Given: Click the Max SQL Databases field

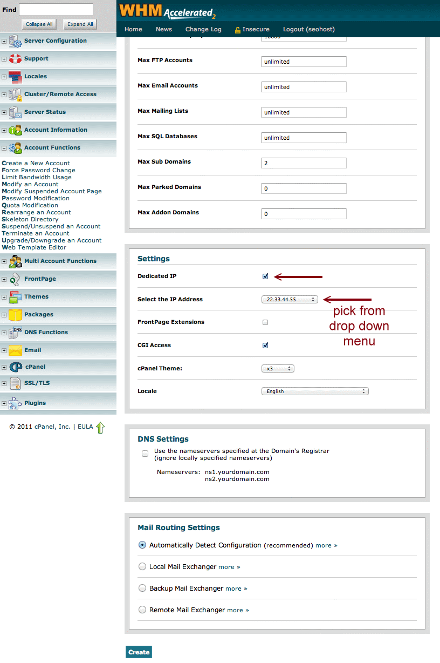Looking at the screenshot, I should click(x=304, y=138).
